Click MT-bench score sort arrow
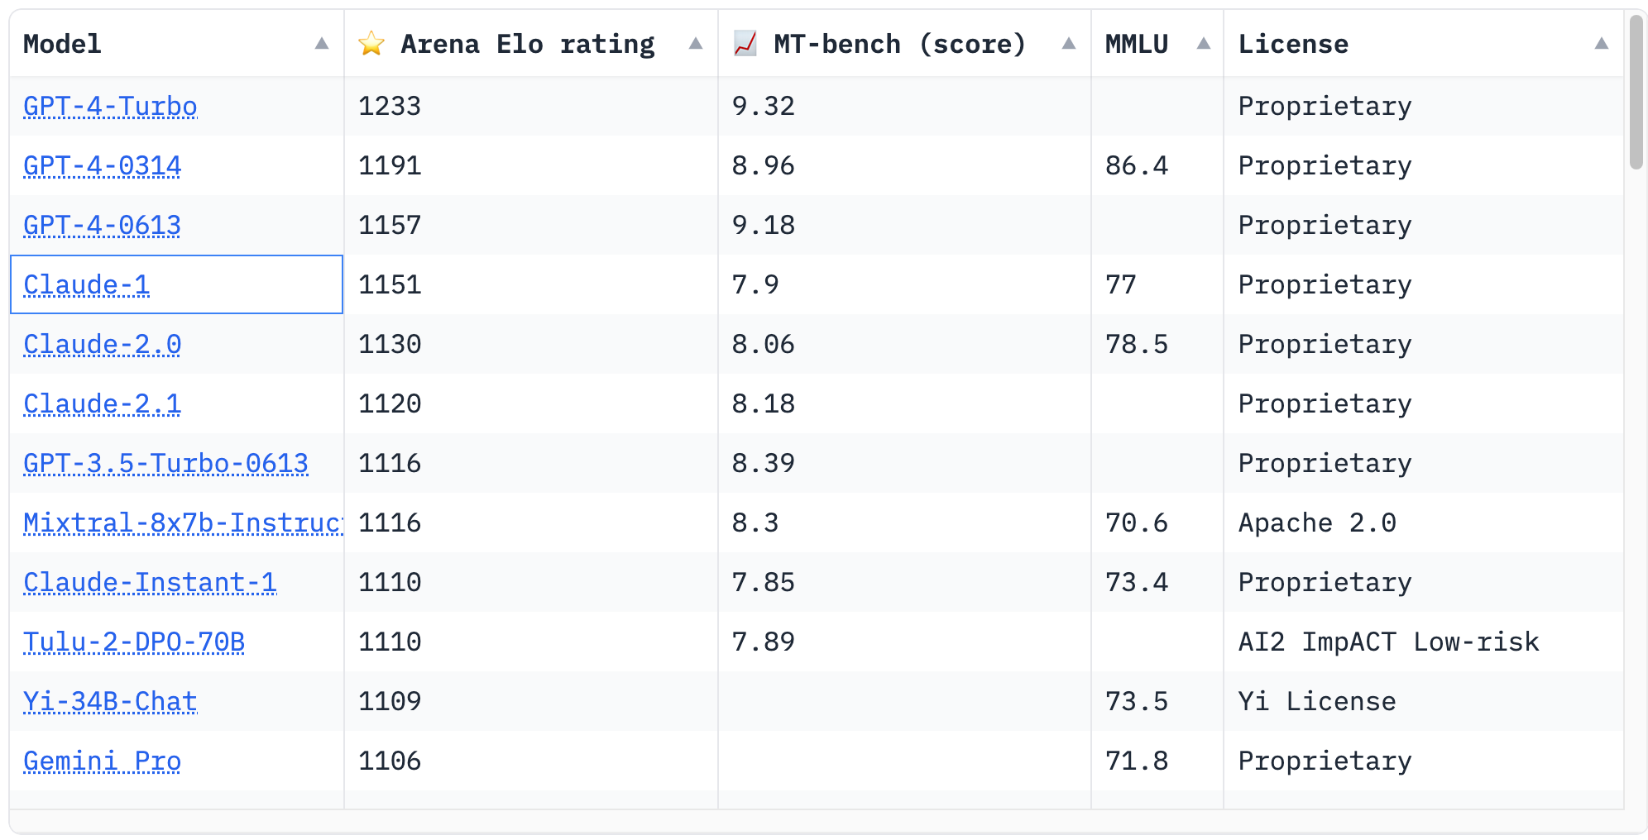 point(1069,44)
